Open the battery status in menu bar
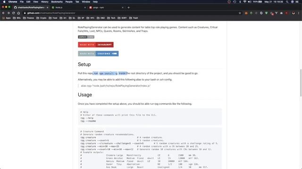The height and width of the screenshot is (169, 302). pos(258,2)
